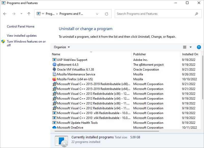
Task: Click the 10/10/2022 install date
Action: point(190,79)
